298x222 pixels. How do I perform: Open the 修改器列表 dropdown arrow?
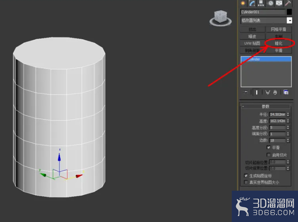tap(289, 20)
